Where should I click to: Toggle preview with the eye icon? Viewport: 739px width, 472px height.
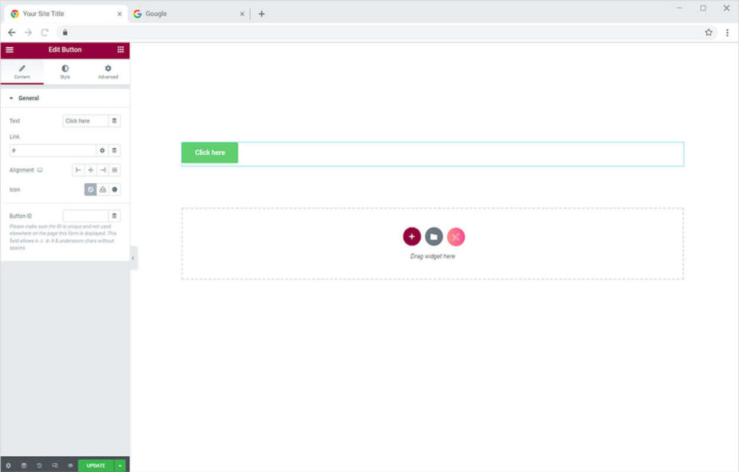click(70, 466)
